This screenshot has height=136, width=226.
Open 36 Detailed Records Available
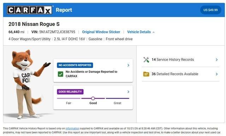point(180,74)
